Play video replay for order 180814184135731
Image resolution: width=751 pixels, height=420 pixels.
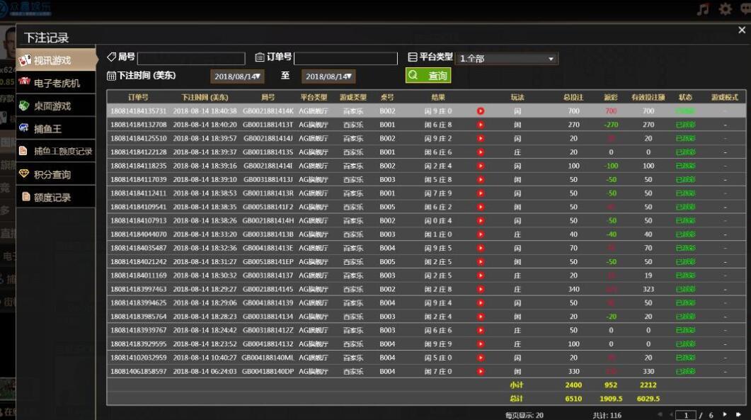481,110
